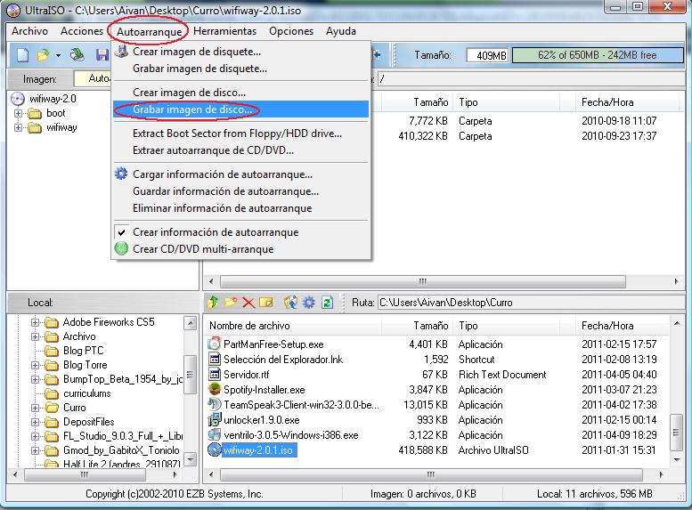The image size is (692, 510).
Task: Click the lower Fecha/Hora column header
Action: tap(623, 326)
